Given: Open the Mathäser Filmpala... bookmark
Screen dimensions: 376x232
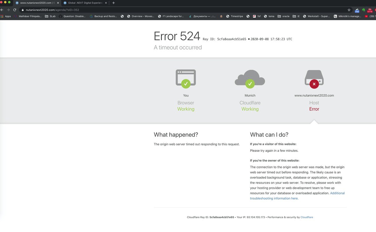Looking at the screenshot, I should tap(28, 16).
